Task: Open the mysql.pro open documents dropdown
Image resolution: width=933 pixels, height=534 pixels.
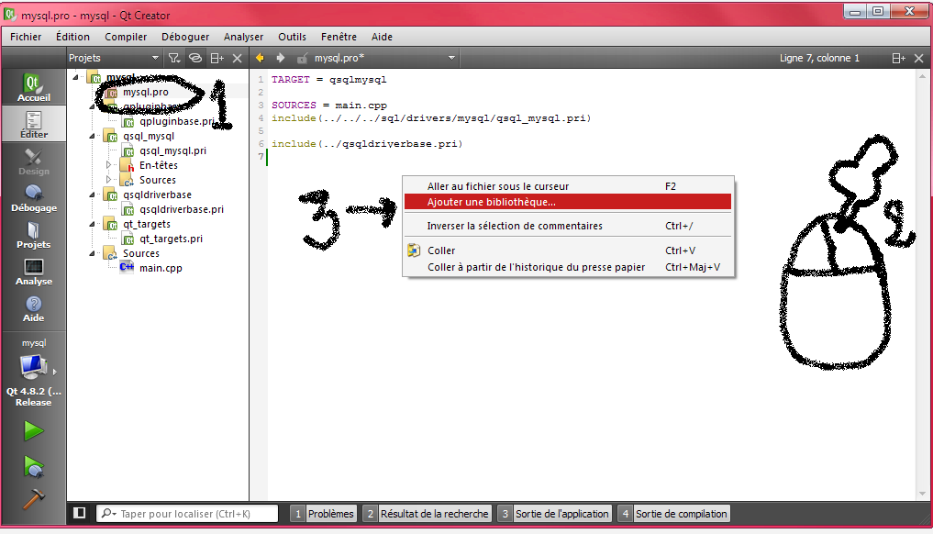Action: pyautogui.click(x=385, y=58)
